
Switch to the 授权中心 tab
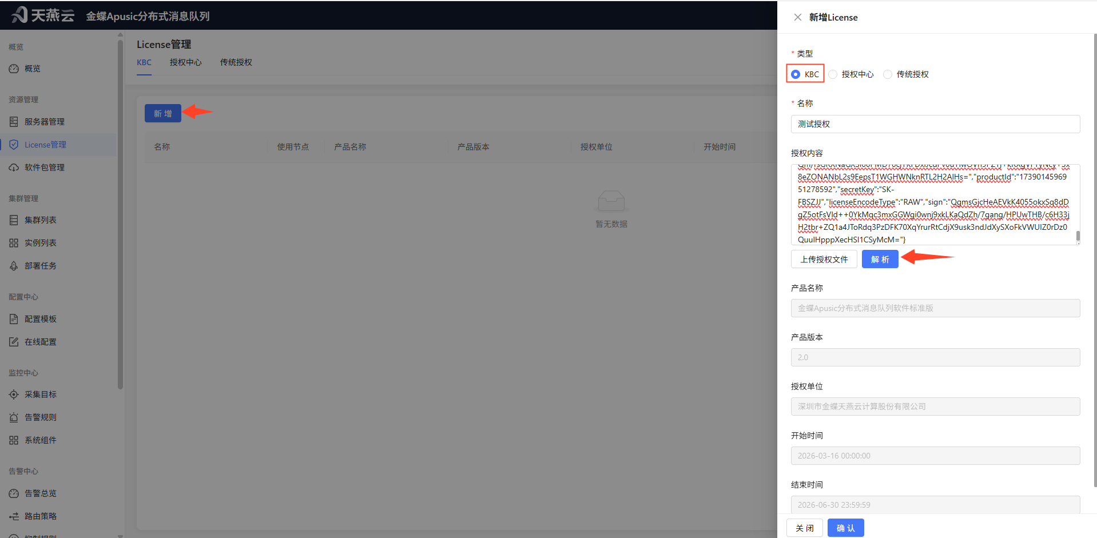[185, 62]
